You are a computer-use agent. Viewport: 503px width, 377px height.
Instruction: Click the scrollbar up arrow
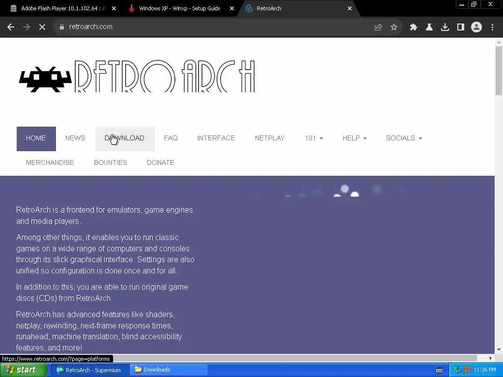(x=499, y=42)
